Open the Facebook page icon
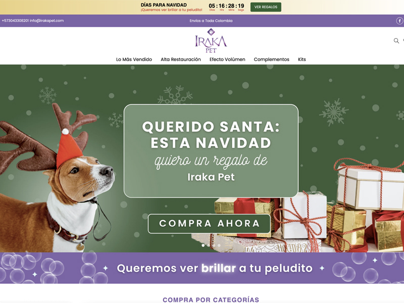Screen dimensions: 404x303 (399, 21)
